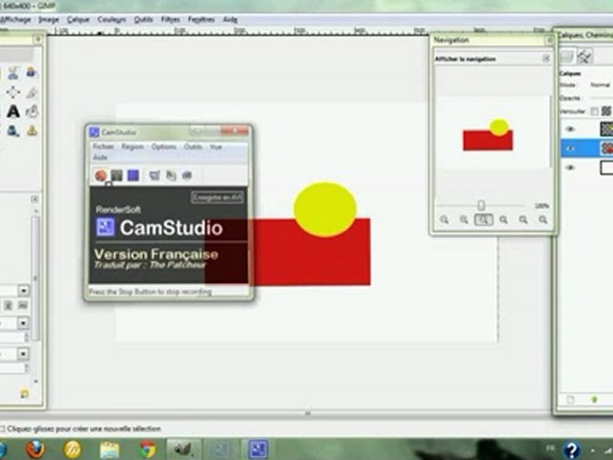Open tab menu beside Afficher la navigation
This screenshot has width=613, height=460.
546,59
